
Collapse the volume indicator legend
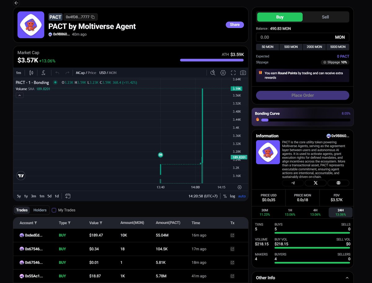coord(20,95)
